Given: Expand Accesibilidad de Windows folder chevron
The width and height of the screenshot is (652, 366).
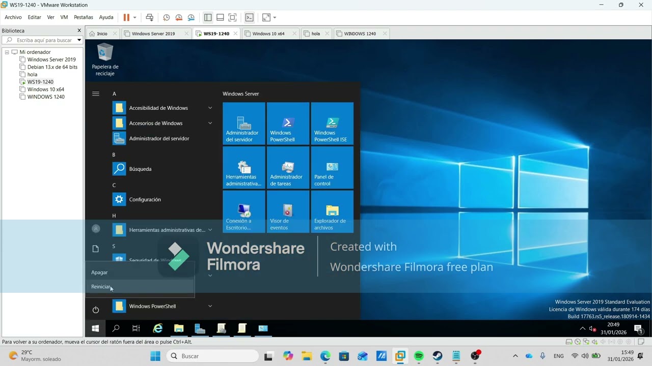Looking at the screenshot, I should (x=210, y=108).
